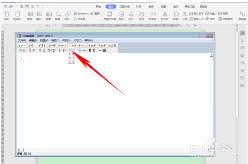Click in the equation editing area
Viewport: 248px width, 164px height.
point(113,101)
